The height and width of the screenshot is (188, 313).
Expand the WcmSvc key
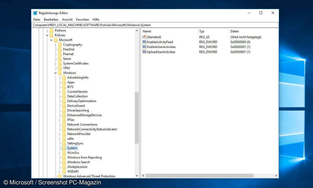point(60,153)
